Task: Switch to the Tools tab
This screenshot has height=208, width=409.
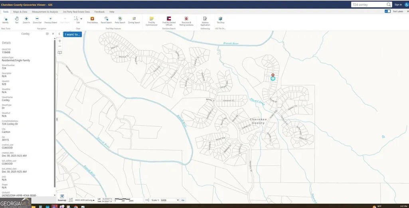Action: tap(6, 12)
